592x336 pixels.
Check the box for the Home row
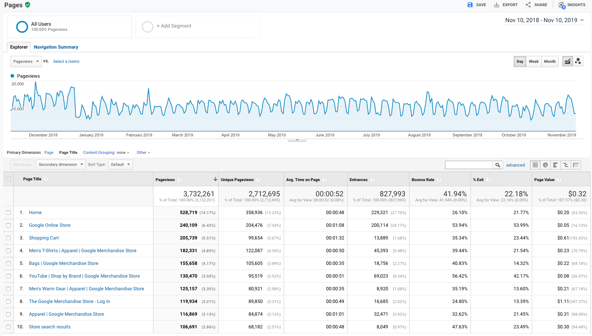click(8, 213)
